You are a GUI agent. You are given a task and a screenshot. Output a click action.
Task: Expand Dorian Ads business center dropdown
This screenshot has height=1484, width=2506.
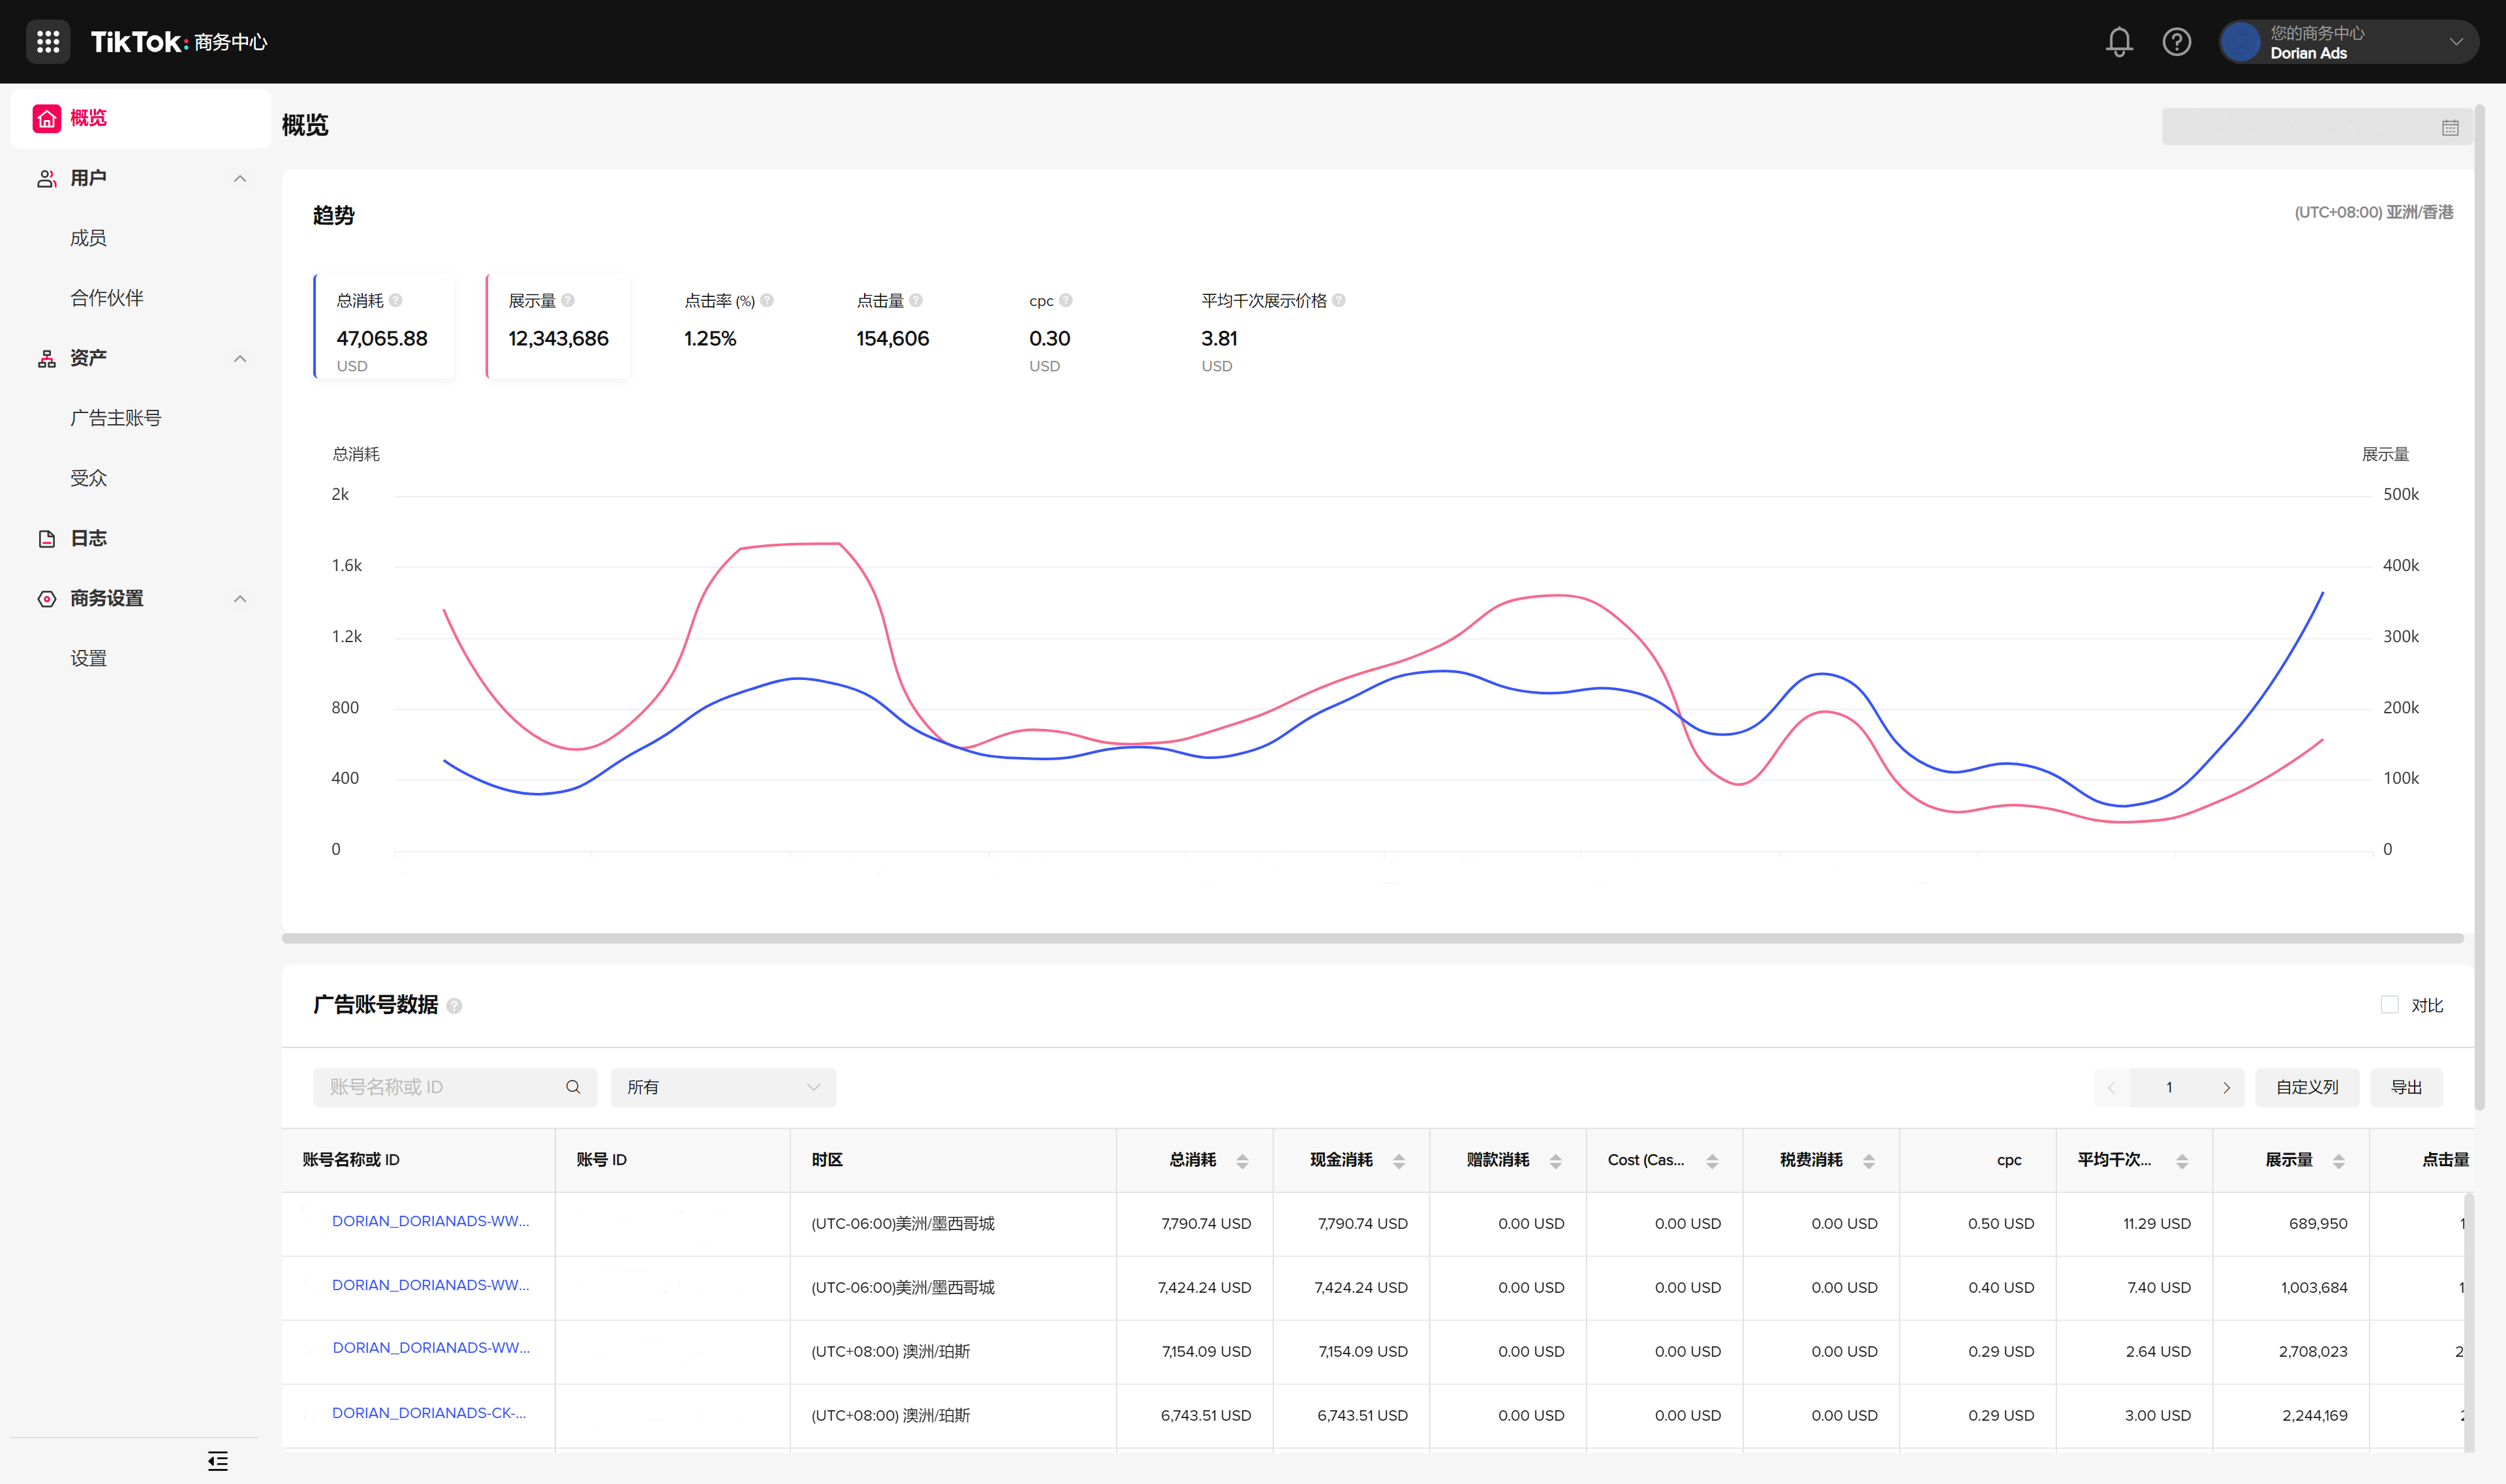pos(2455,42)
